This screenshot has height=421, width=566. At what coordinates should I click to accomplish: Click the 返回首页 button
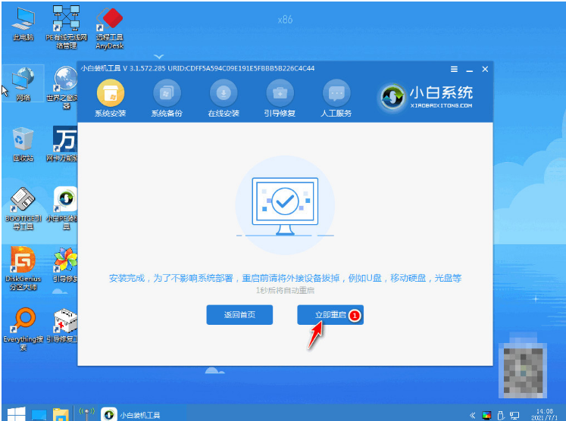(239, 314)
